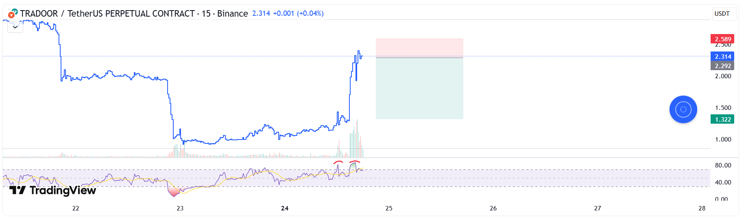Click the 80.00 level on RSI scale
This screenshot has height=223, width=746.
[x=723, y=165]
